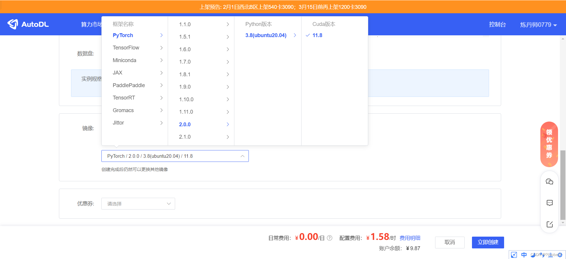Open the WeChat contact icon
566x259 pixels.
click(x=549, y=182)
